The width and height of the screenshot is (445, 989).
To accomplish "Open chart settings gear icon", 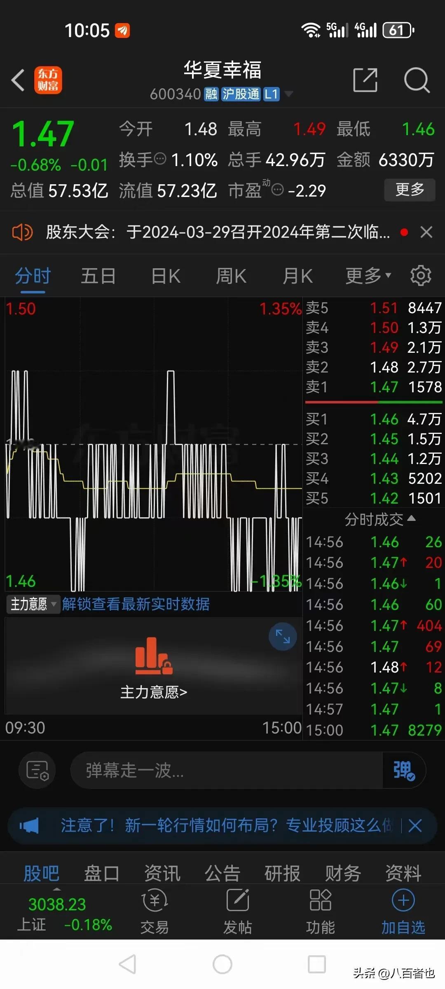I will pos(421,275).
